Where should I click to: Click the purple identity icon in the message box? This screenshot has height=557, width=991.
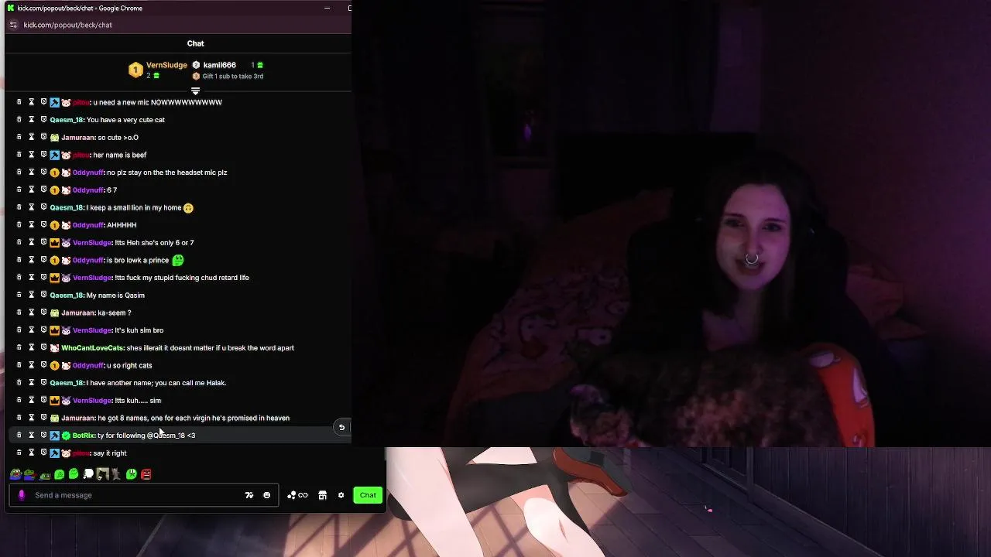(22, 495)
